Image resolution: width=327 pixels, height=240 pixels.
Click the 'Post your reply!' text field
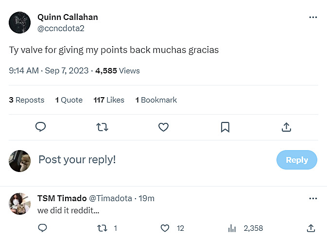(x=146, y=159)
